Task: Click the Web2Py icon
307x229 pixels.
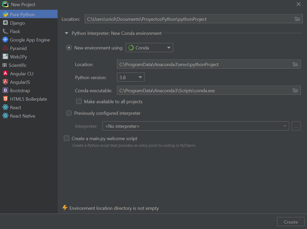Action: pos(5,56)
